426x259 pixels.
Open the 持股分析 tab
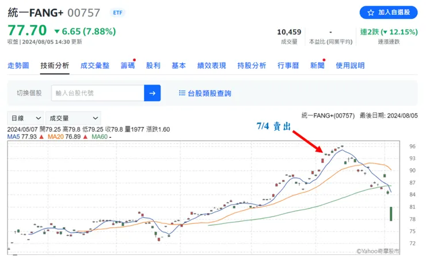[x=252, y=65]
